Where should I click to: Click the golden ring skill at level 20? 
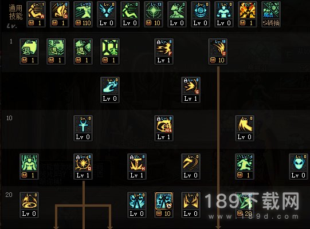[29, 205]
